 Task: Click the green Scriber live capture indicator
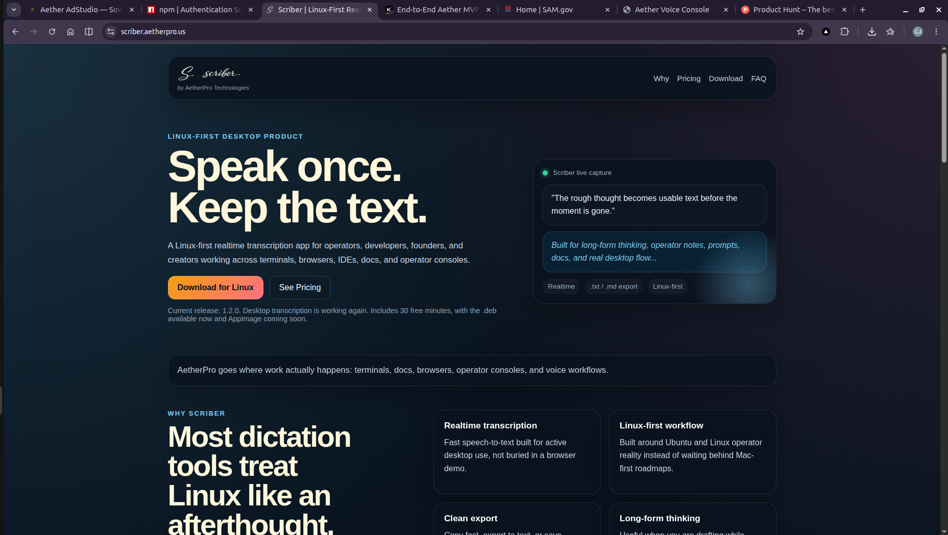(545, 173)
